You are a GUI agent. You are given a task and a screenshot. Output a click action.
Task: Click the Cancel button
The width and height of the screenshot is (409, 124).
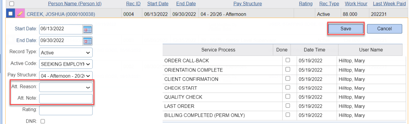coord(384,29)
